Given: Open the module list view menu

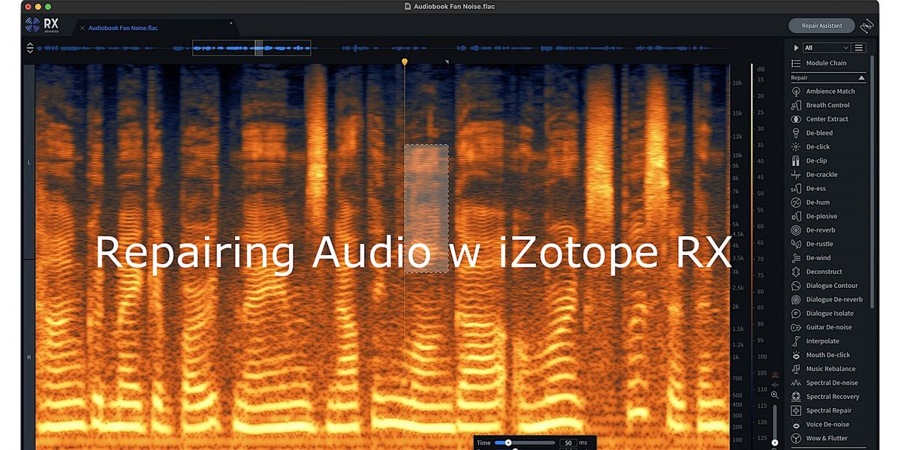Looking at the screenshot, I should pos(859,47).
